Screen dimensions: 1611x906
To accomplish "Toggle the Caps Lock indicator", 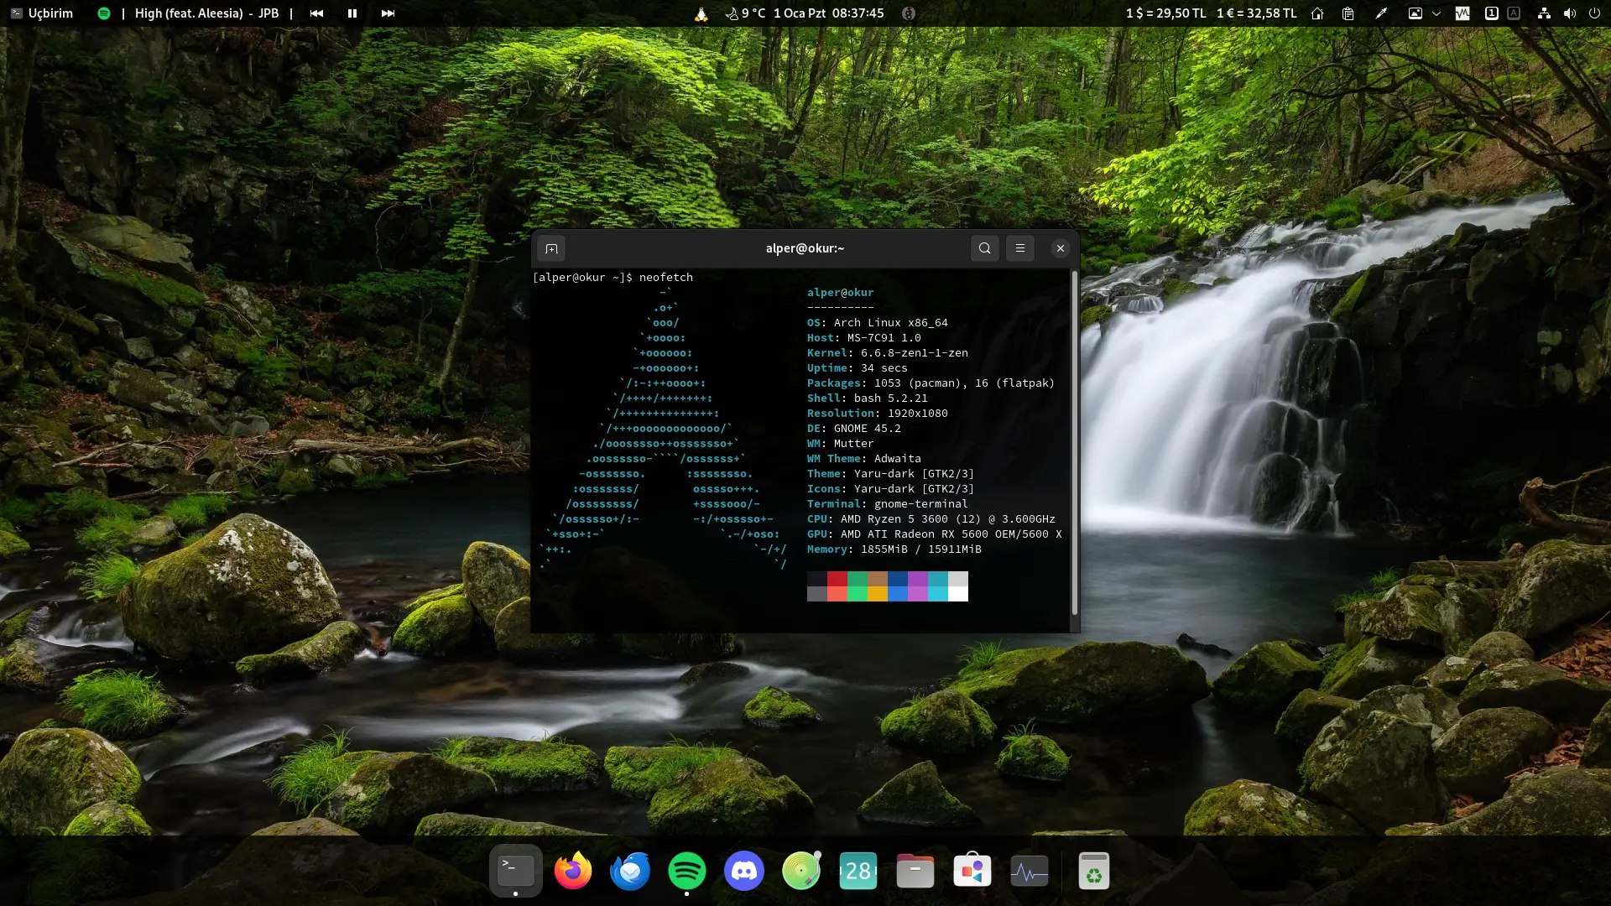I will (x=1514, y=13).
